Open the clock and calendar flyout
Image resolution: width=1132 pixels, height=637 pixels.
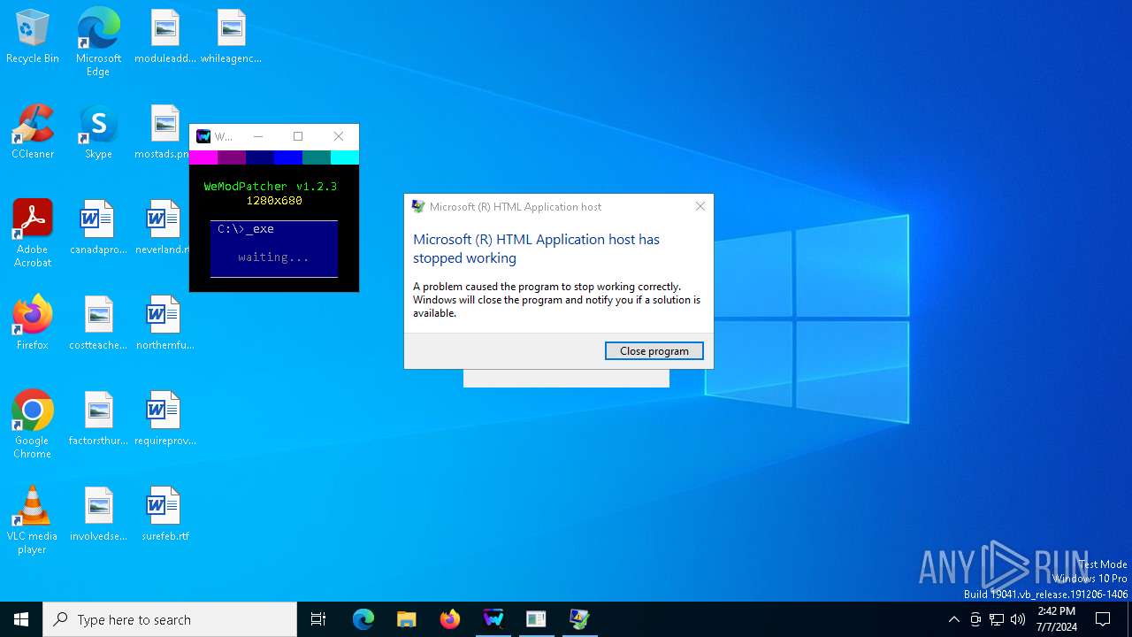[x=1057, y=619]
